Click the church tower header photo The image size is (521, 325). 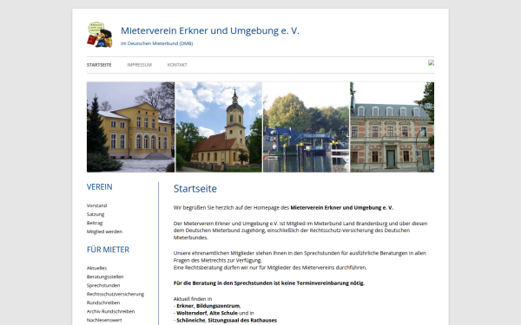(219, 127)
